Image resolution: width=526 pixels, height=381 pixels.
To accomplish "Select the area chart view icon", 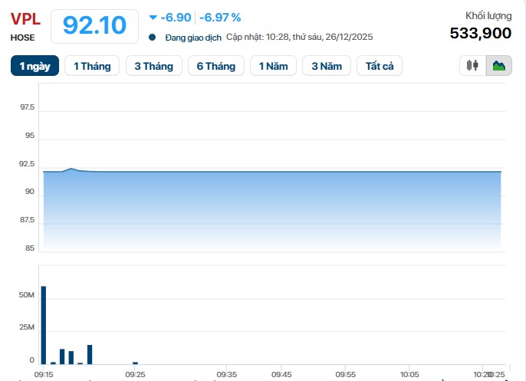I will coord(499,66).
